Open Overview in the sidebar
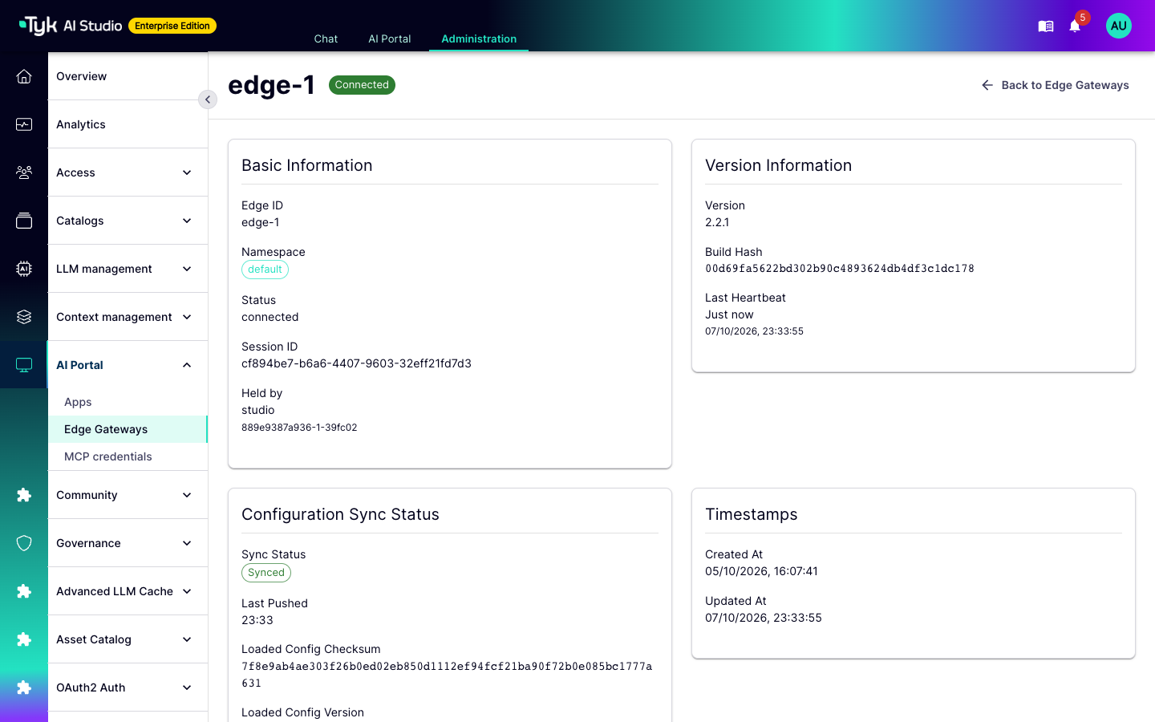Screen dimensions: 1155x722 pos(128,76)
